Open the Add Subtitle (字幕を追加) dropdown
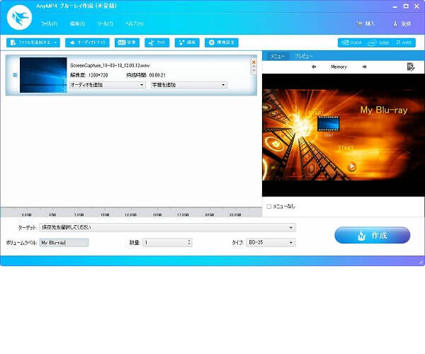This screenshot has height=354, width=425. [x=189, y=85]
